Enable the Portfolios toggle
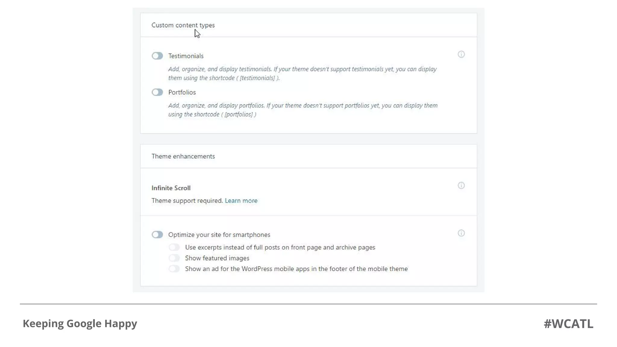This screenshot has width=617, height=347. (x=157, y=92)
